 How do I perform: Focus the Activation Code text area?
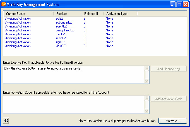pos(74,105)
